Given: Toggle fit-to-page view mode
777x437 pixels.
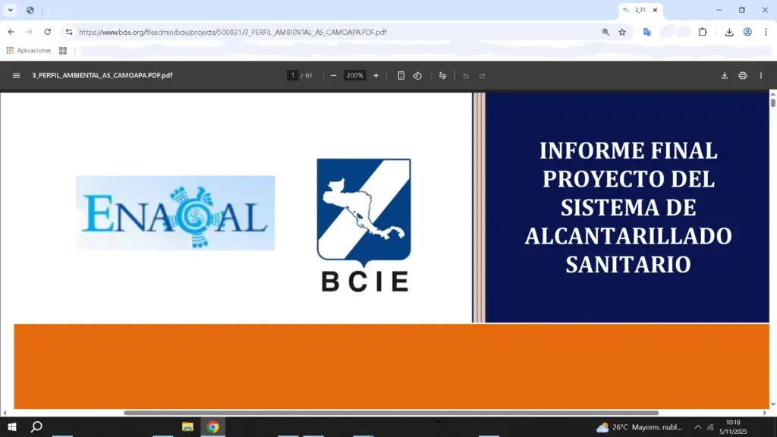Looking at the screenshot, I should (401, 75).
